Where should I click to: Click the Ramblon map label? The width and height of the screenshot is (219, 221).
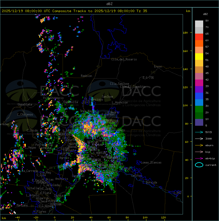point(86,76)
